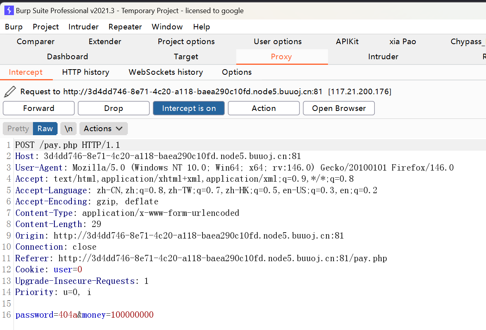Click the Burp Suite lightning logo icon
The image size is (486, 330).
(9, 11)
